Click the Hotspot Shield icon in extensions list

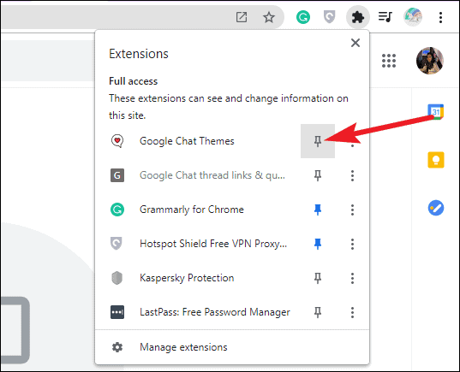(x=116, y=244)
